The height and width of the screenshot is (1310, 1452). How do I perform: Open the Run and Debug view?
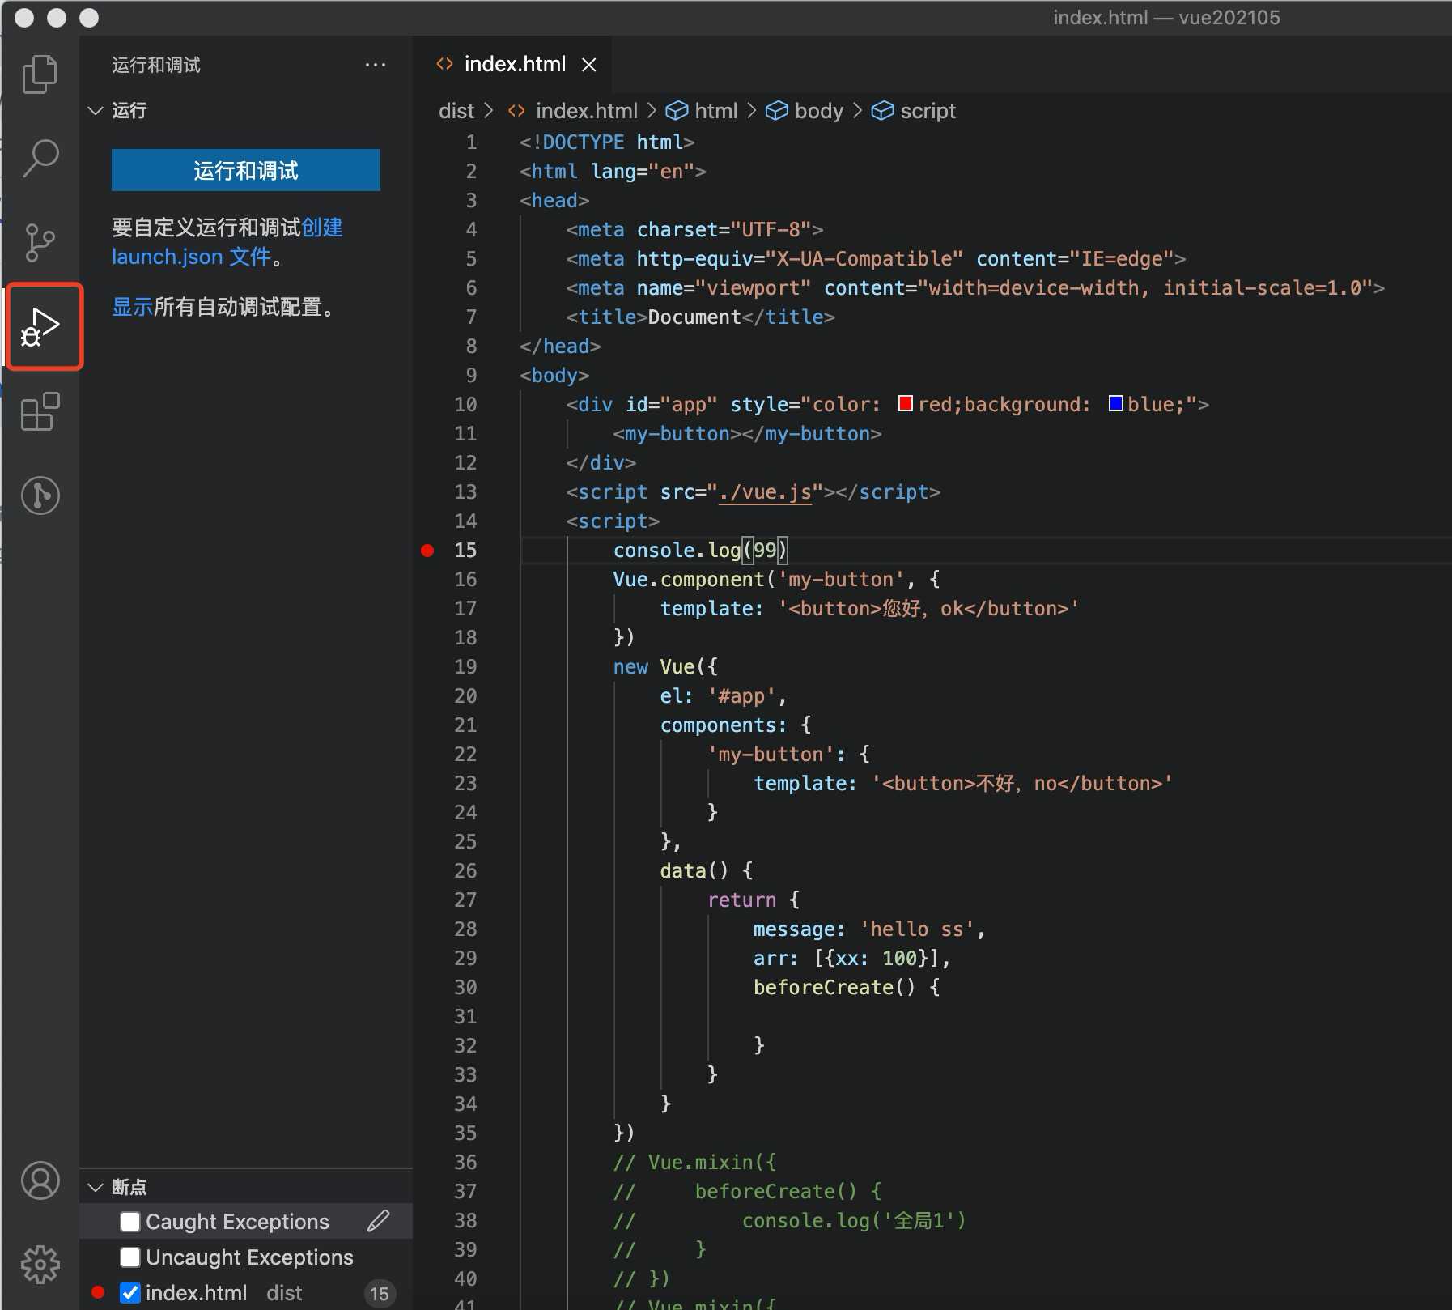[40, 326]
